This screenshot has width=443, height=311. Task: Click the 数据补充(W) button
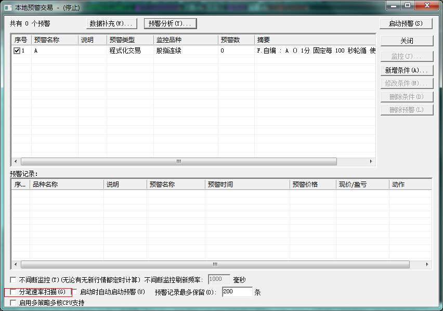tap(112, 23)
